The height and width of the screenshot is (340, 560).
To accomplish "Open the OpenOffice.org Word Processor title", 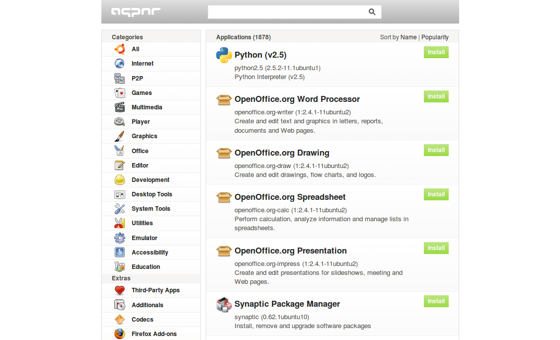I will (x=297, y=99).
